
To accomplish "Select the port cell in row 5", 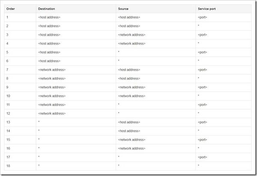I will click(203, 52).
